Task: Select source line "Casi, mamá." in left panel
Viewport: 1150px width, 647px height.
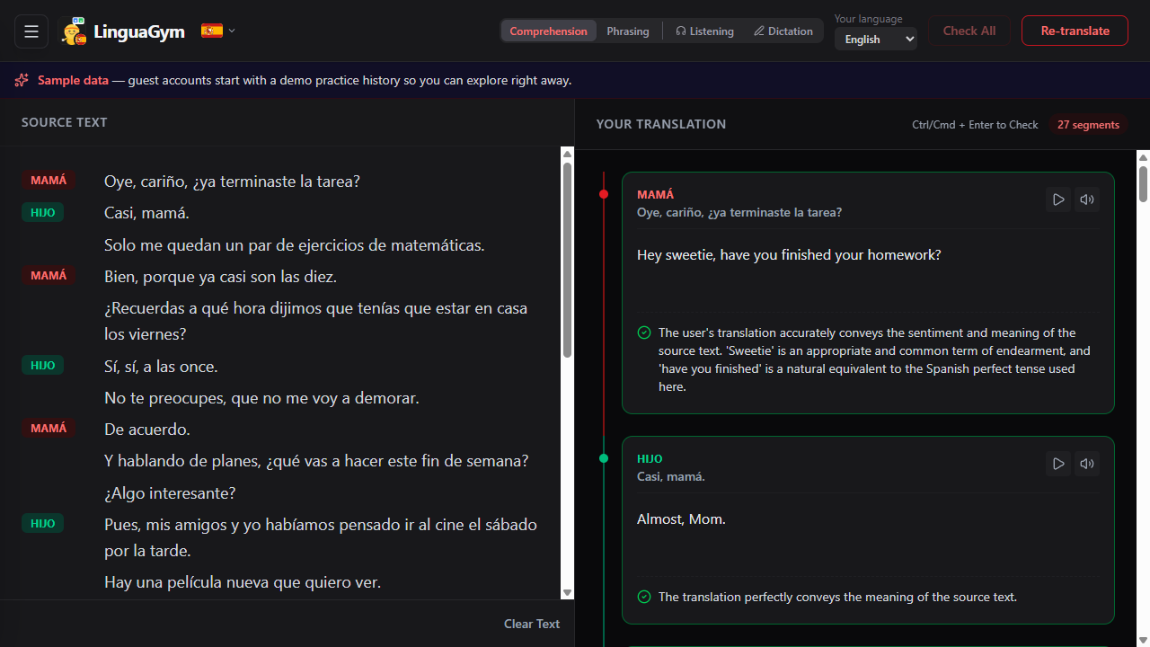Action: (146, 213)
